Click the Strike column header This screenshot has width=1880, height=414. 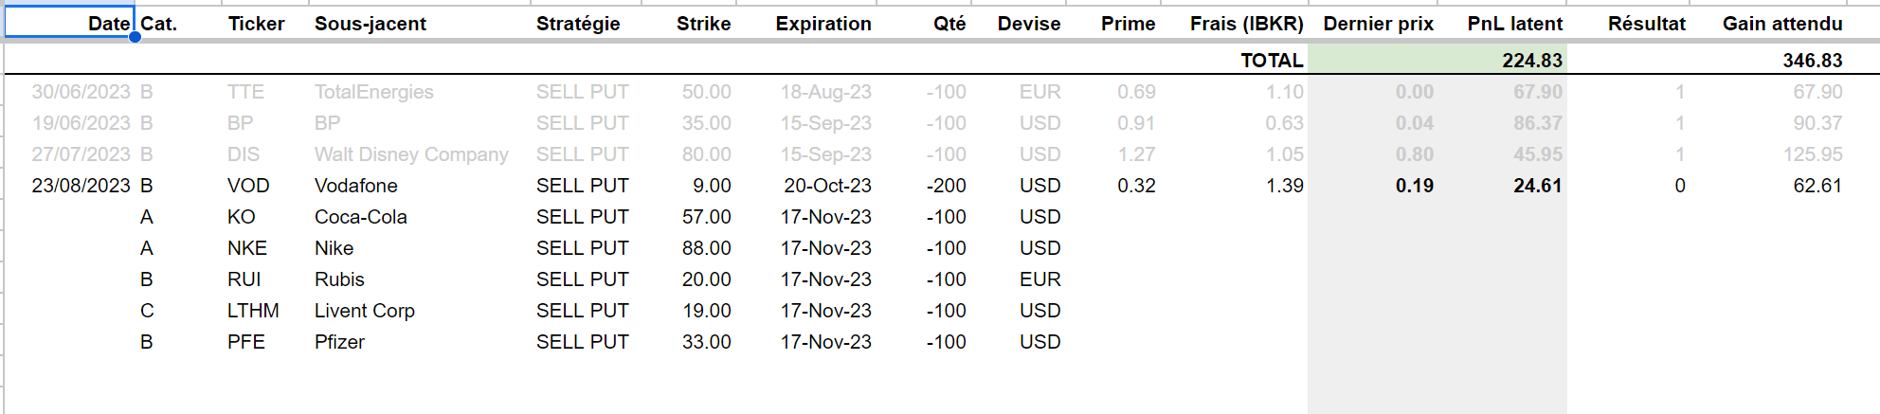point(703,24)
